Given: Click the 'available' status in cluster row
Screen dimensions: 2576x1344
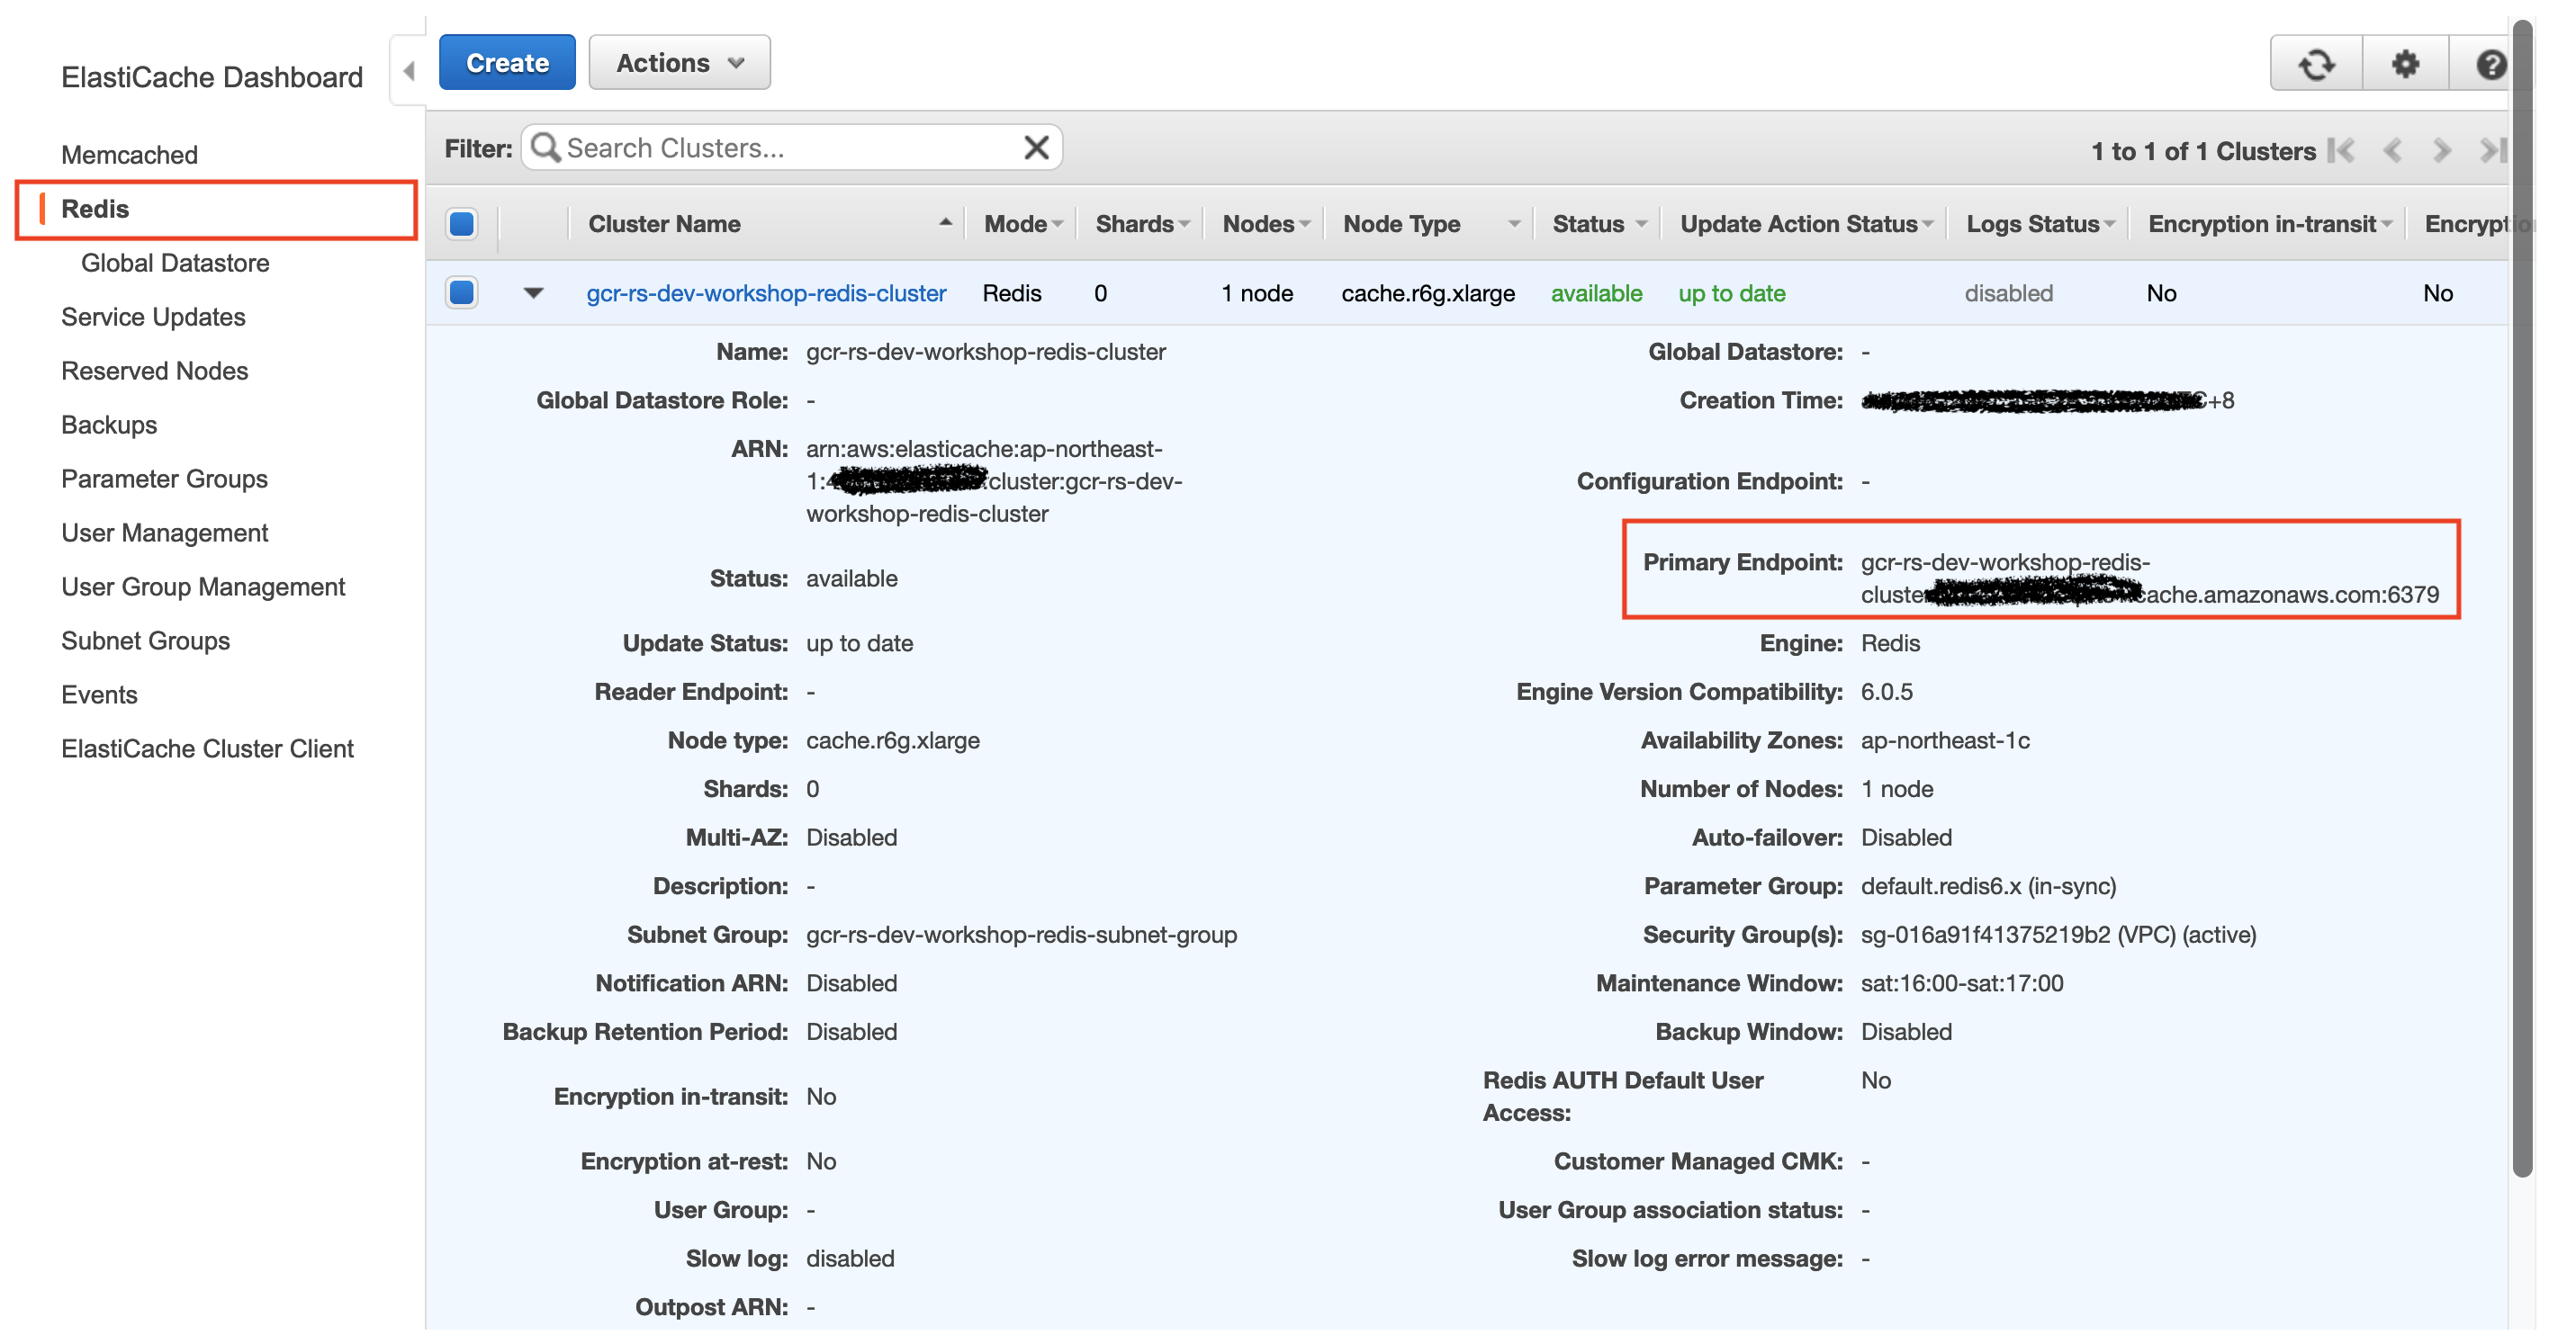Looking at the screenshot, I should pos(1596,292).
